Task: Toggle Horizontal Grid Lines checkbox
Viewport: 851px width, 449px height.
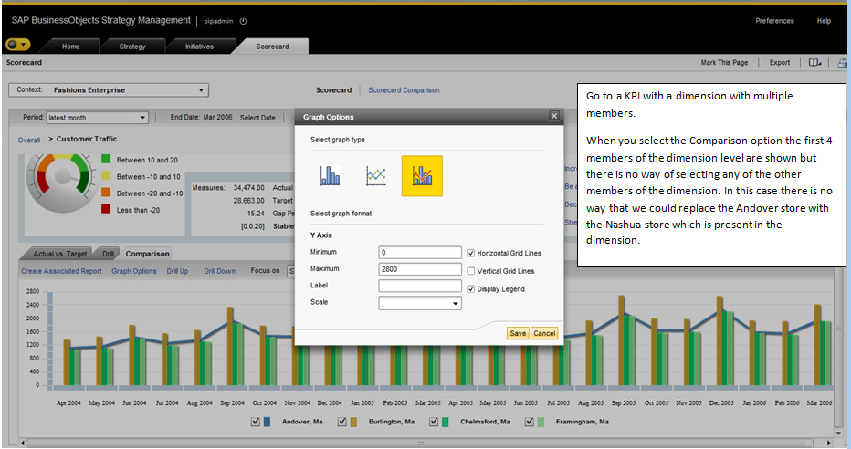Action: coord(470,253)
